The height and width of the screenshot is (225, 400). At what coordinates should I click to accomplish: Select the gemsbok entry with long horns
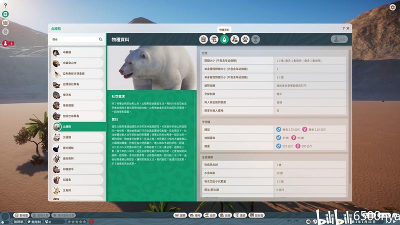pyautogui.click(x=77, y=158)
